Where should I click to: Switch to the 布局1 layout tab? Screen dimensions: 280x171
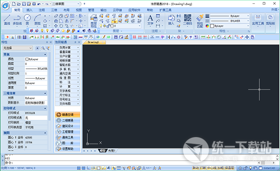click(x=112, y=151)
